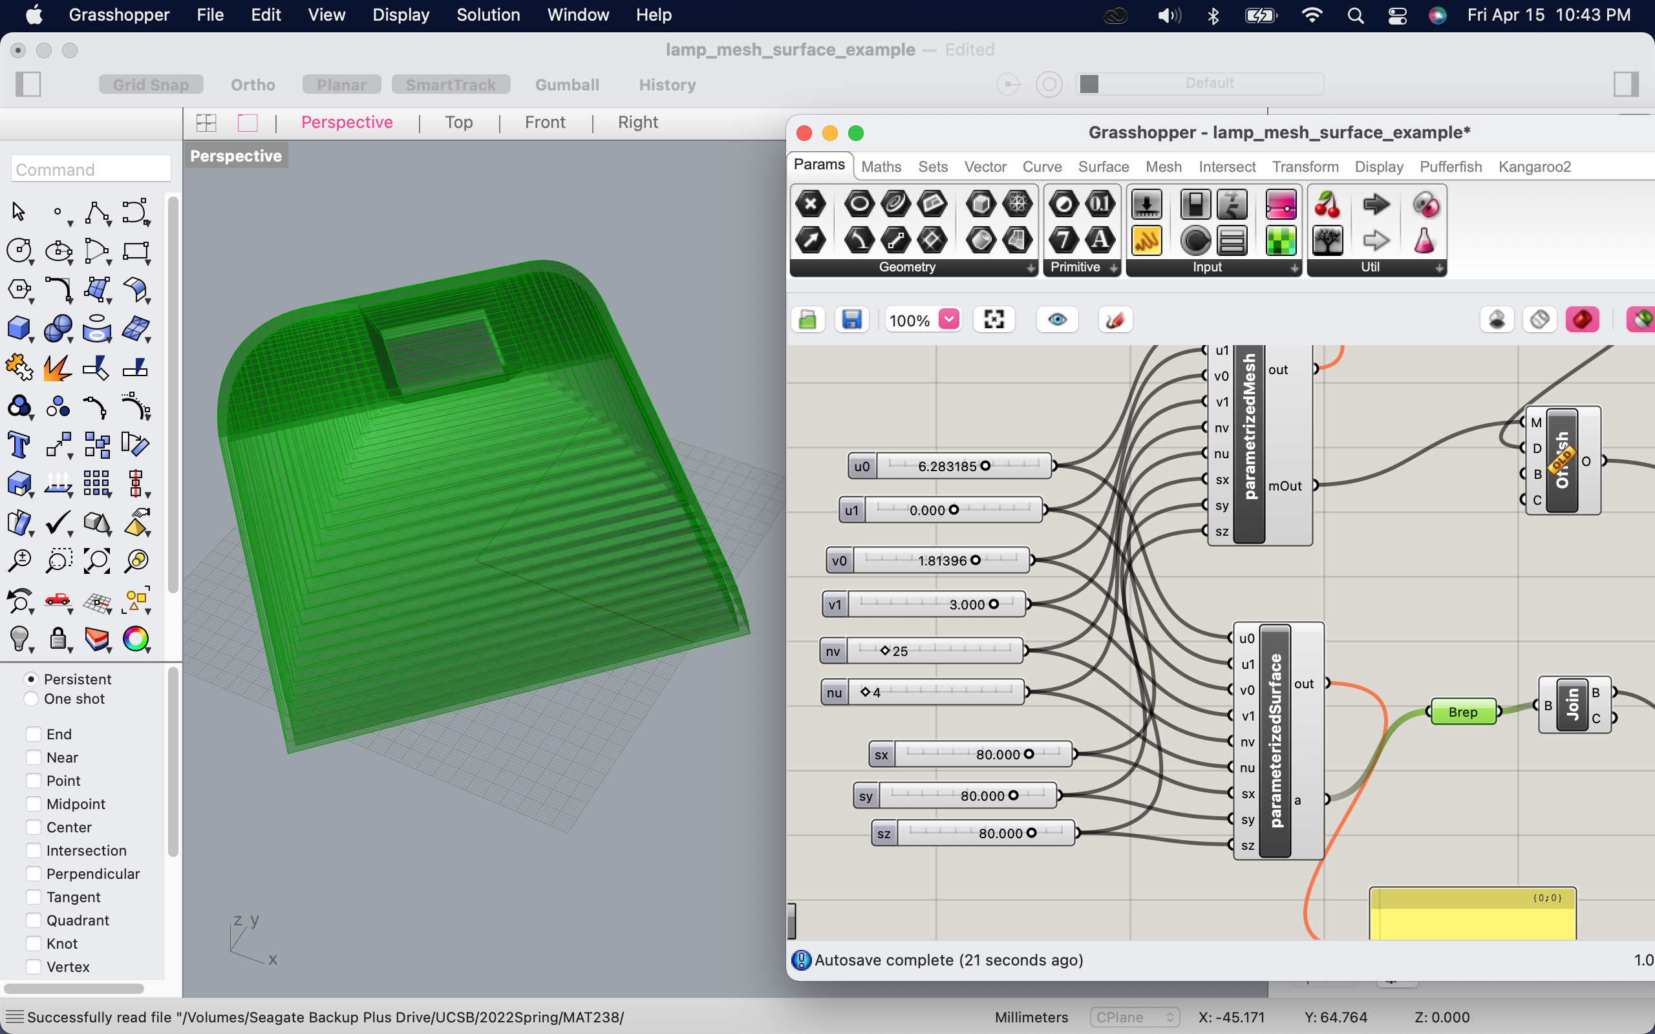Click the Grasshopper save file icon

(x=851, y=319)
